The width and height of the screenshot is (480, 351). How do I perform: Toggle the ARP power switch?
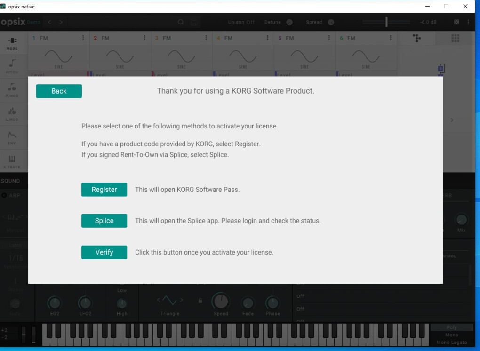point(4,195)
